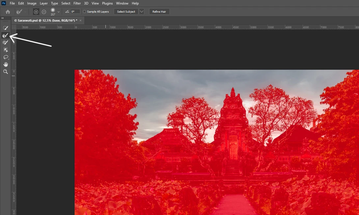
Task: Select the Zoom tool
Action: tap(5, 72)
